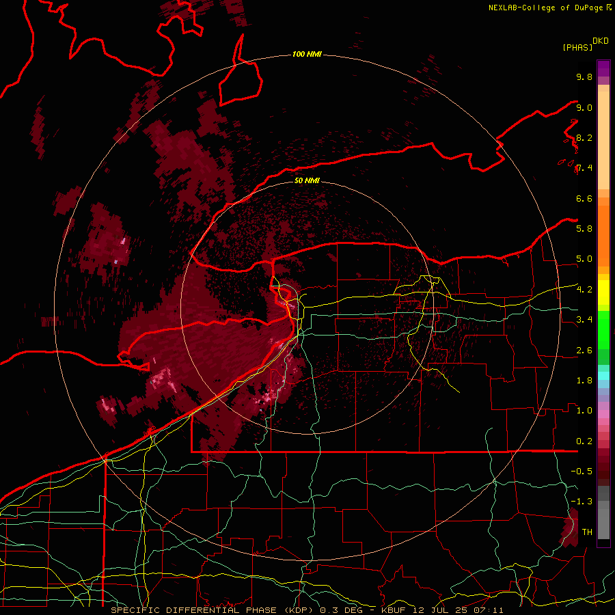Click the 50 NMI range ring label

tap(307, 180)
